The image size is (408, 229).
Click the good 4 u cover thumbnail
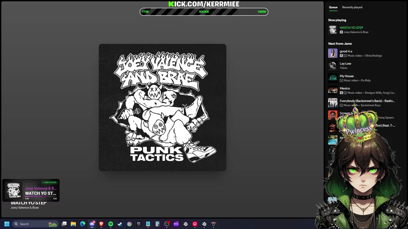(x=333, y=53)
